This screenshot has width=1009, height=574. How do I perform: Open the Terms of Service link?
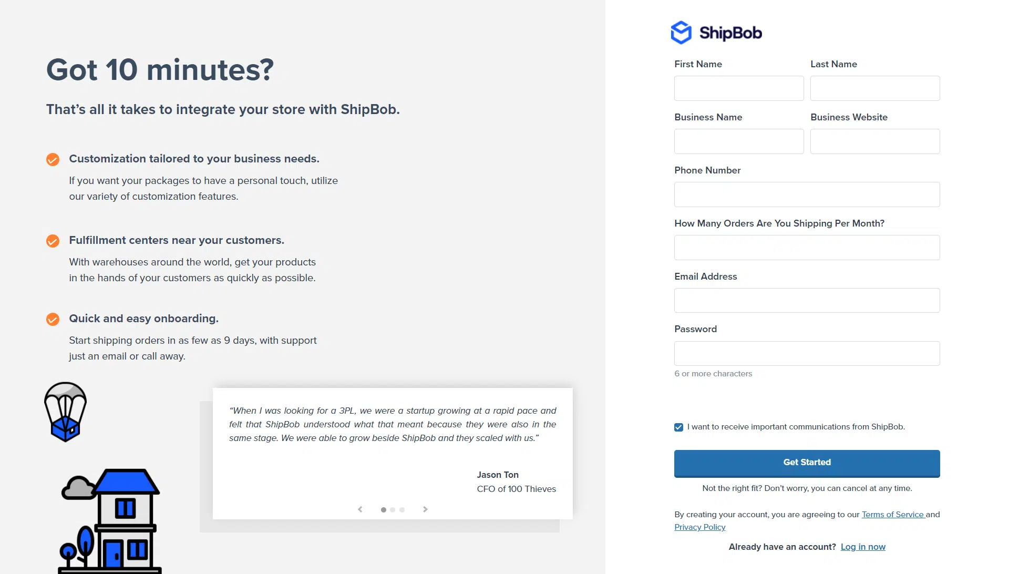(x=892, y=515)
